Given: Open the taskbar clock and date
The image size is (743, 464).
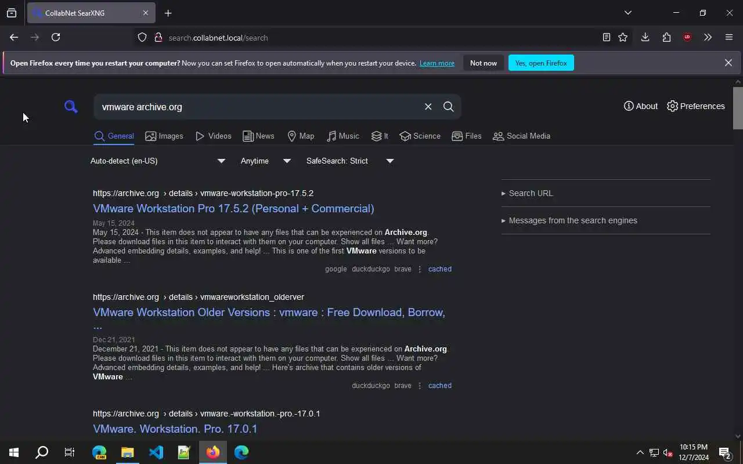Looking at the screenshot, I should [694, 452].
